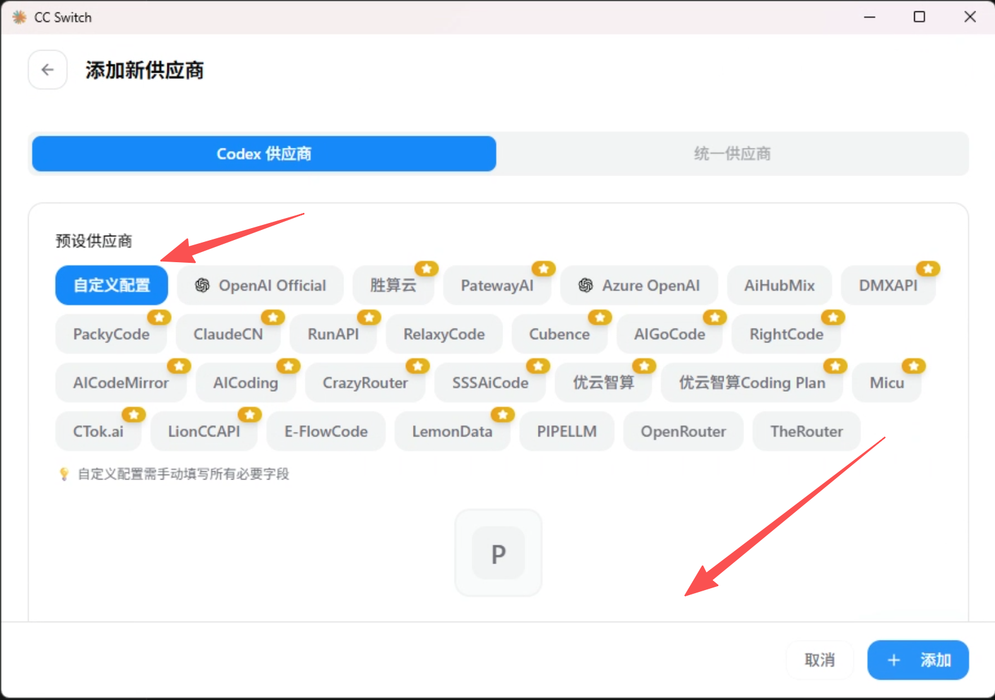This screenshot has height=700, width=995.
Task: Click the star badge on PackyCode
Action: tap(159, 317)
